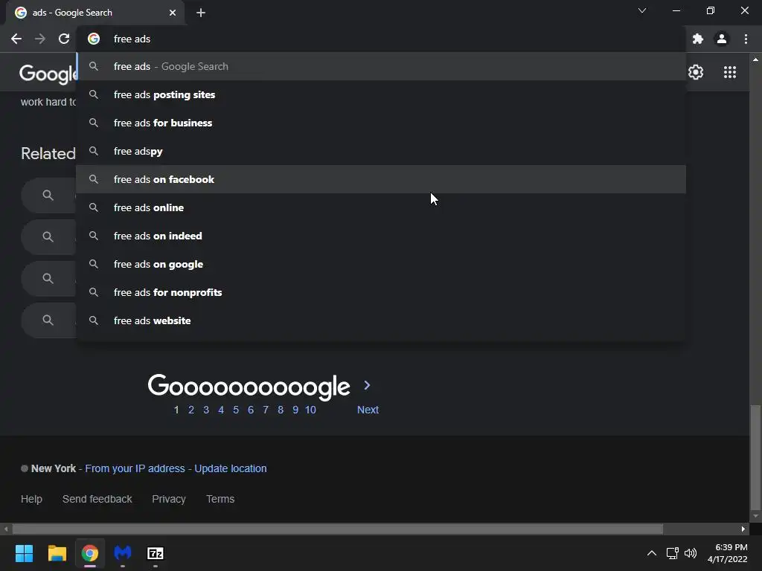Choose suggestion 'free ads website'
Screen dimensions: 762x571
point(381,320)
